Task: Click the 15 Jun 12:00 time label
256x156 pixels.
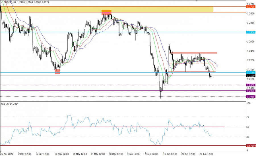Action: 170,154
